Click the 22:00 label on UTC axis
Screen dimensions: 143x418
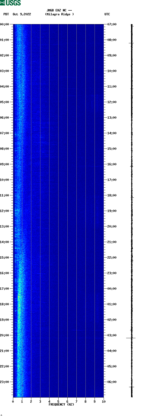[112, 258]
